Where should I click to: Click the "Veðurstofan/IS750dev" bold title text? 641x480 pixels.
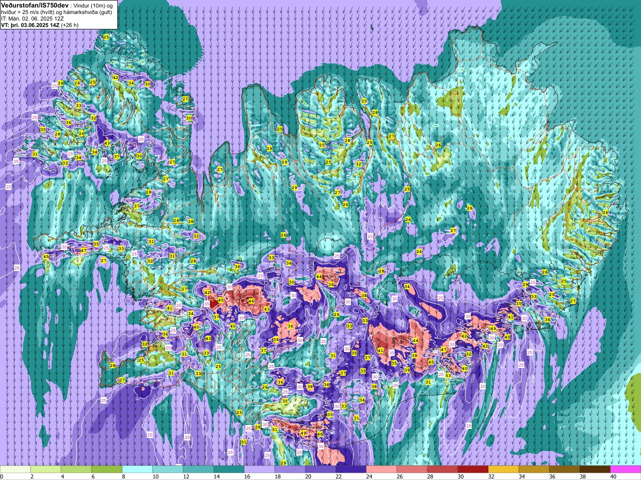(x=35, y=4)
